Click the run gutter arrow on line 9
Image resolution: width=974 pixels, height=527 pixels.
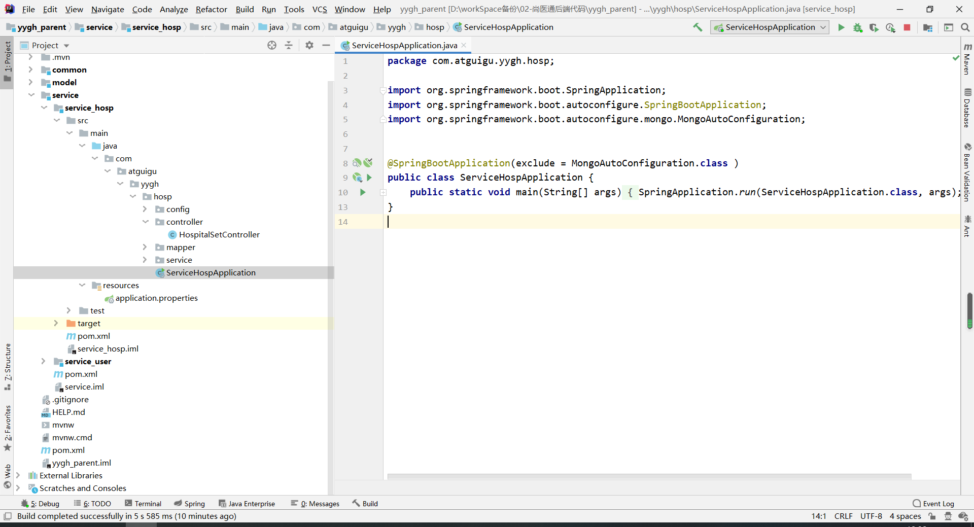[369, 178]
